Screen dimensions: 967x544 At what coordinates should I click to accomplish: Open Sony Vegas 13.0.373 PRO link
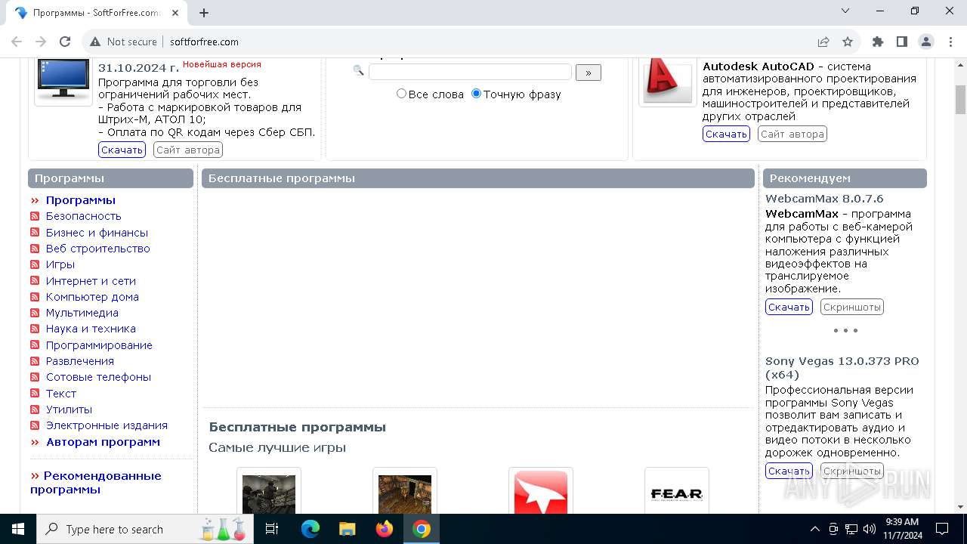[x=842, y=367]
